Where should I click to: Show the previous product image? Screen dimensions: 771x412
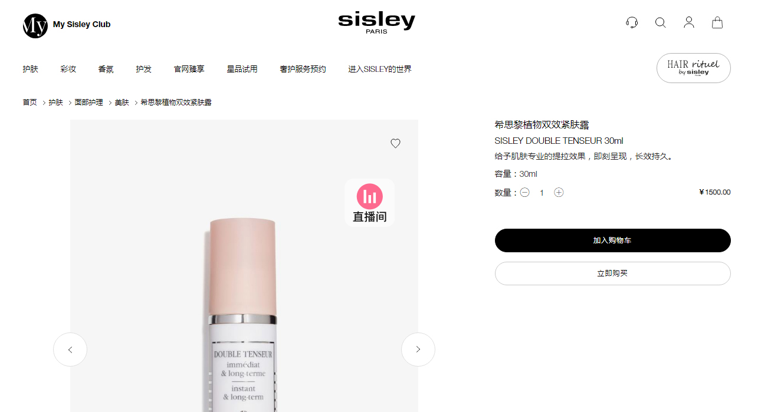tap(70, 350)
